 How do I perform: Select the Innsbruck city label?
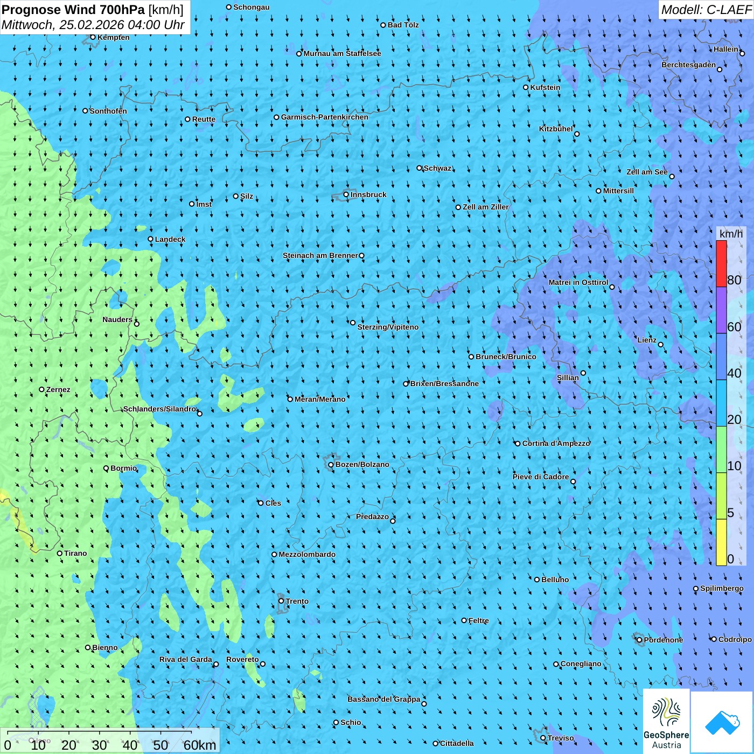pos(368,194)
